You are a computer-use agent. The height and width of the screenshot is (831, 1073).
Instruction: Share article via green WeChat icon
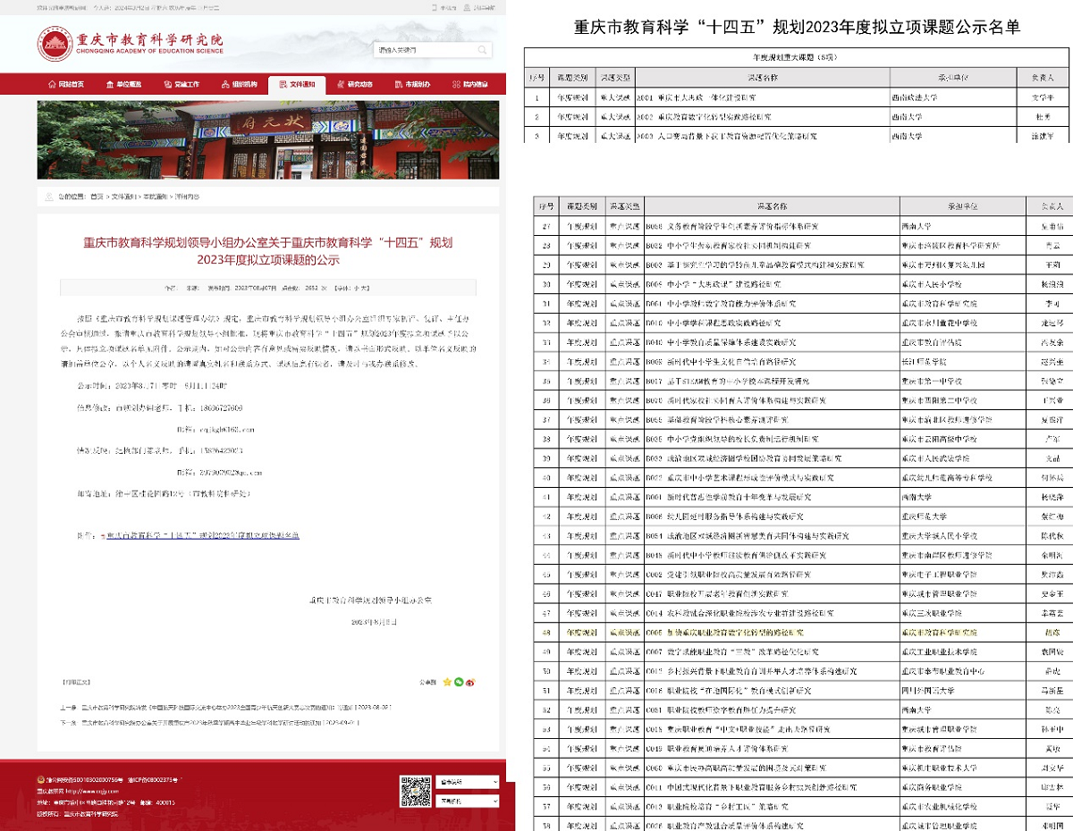(x=459, y=682)
